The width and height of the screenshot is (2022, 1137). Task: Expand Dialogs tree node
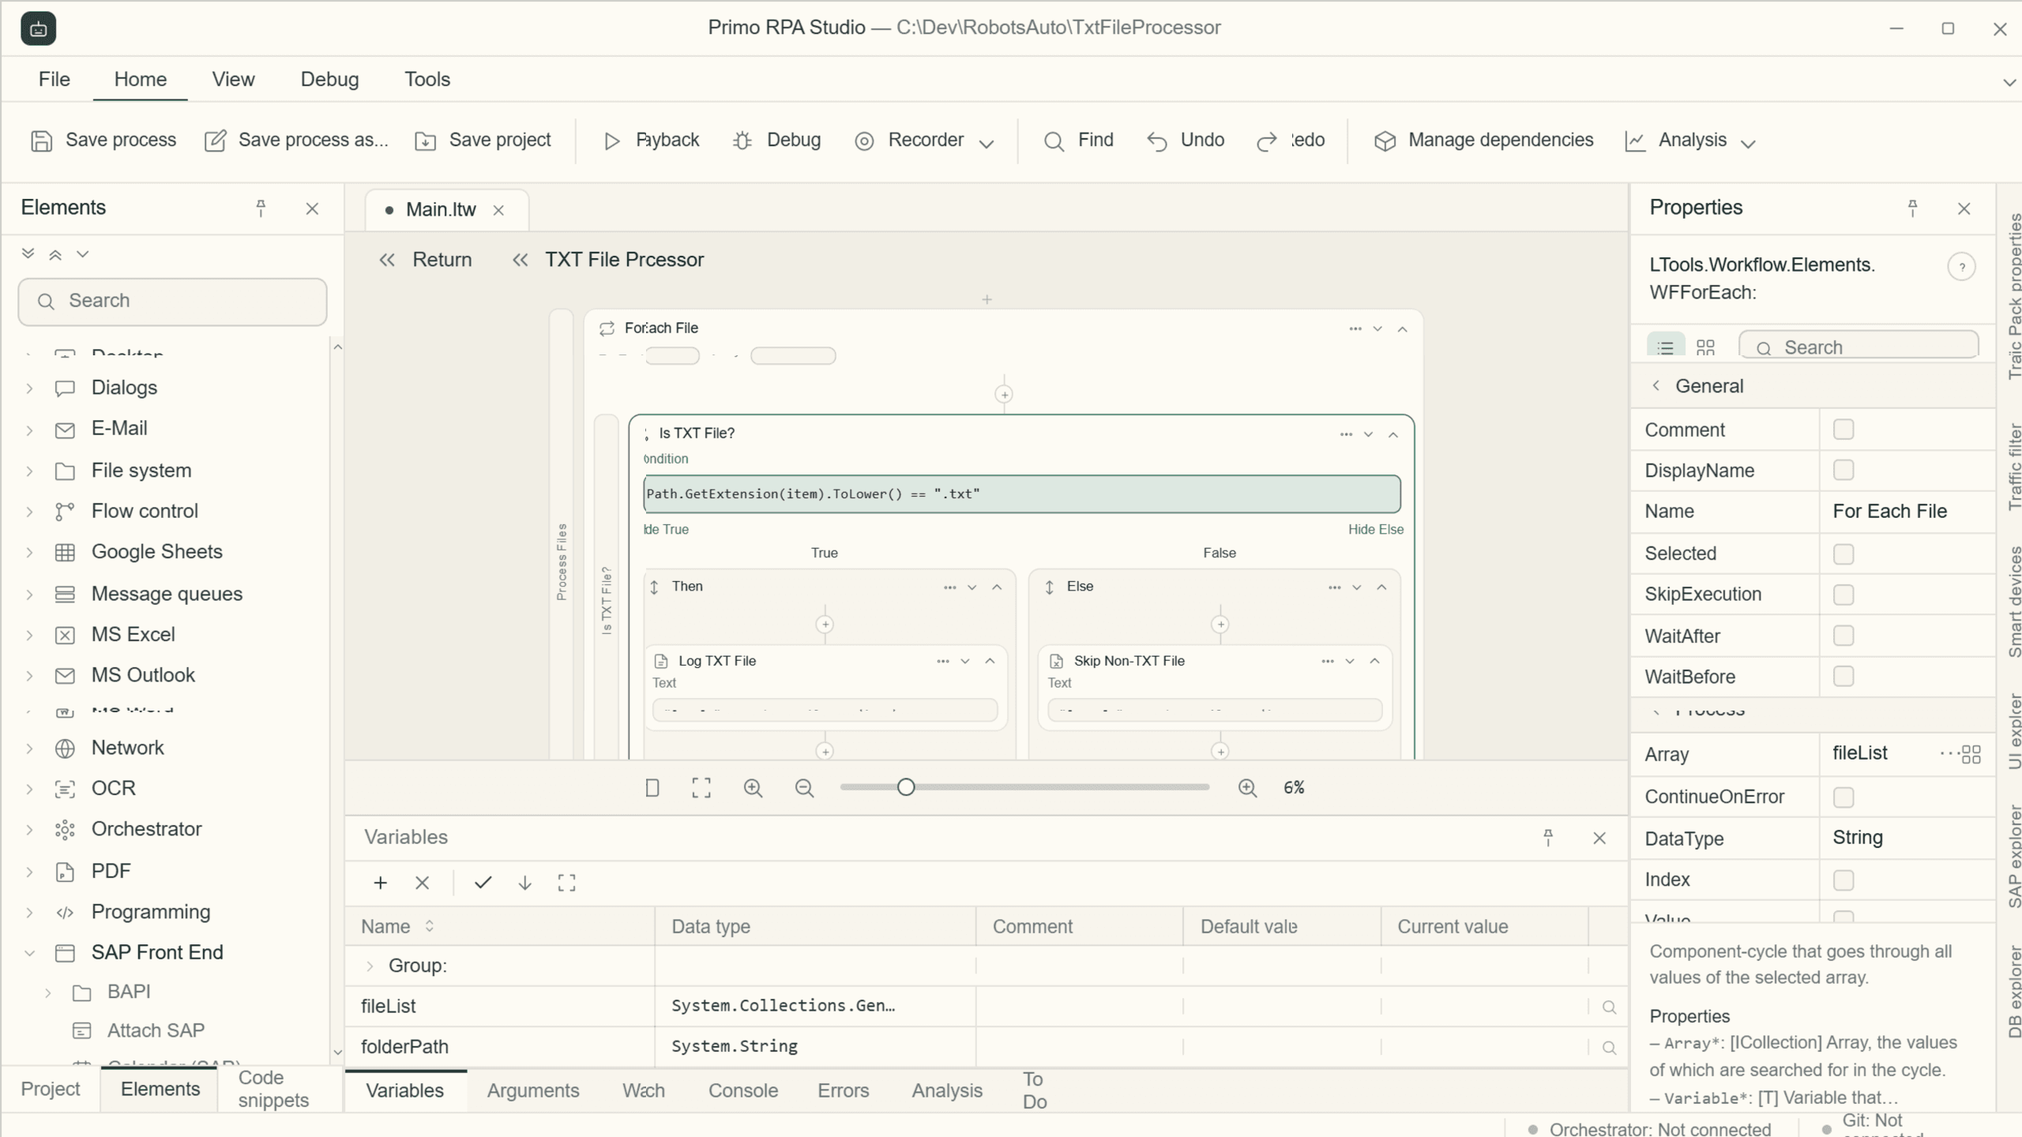tap(29, 388)
